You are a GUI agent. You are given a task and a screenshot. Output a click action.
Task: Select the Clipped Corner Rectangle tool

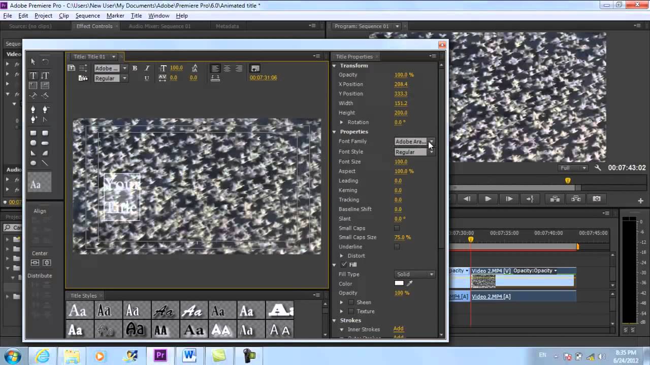pos(33,143)
